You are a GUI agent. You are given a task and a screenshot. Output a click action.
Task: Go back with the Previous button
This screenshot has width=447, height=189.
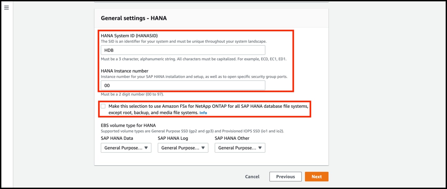(x=285, y=177)
